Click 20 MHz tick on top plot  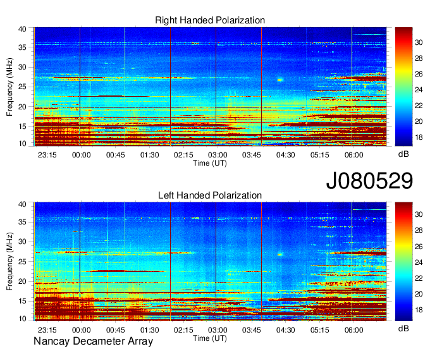pos(23,107)
